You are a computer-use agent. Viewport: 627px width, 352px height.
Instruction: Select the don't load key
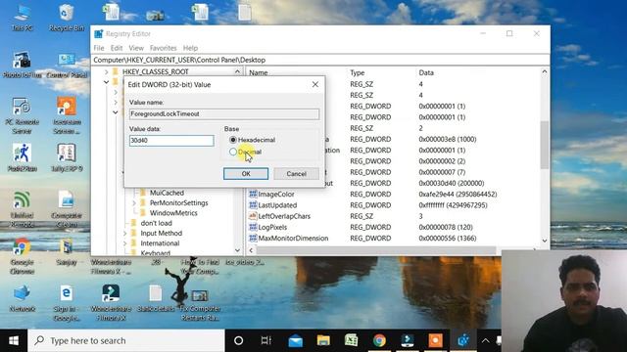(156, 223)
